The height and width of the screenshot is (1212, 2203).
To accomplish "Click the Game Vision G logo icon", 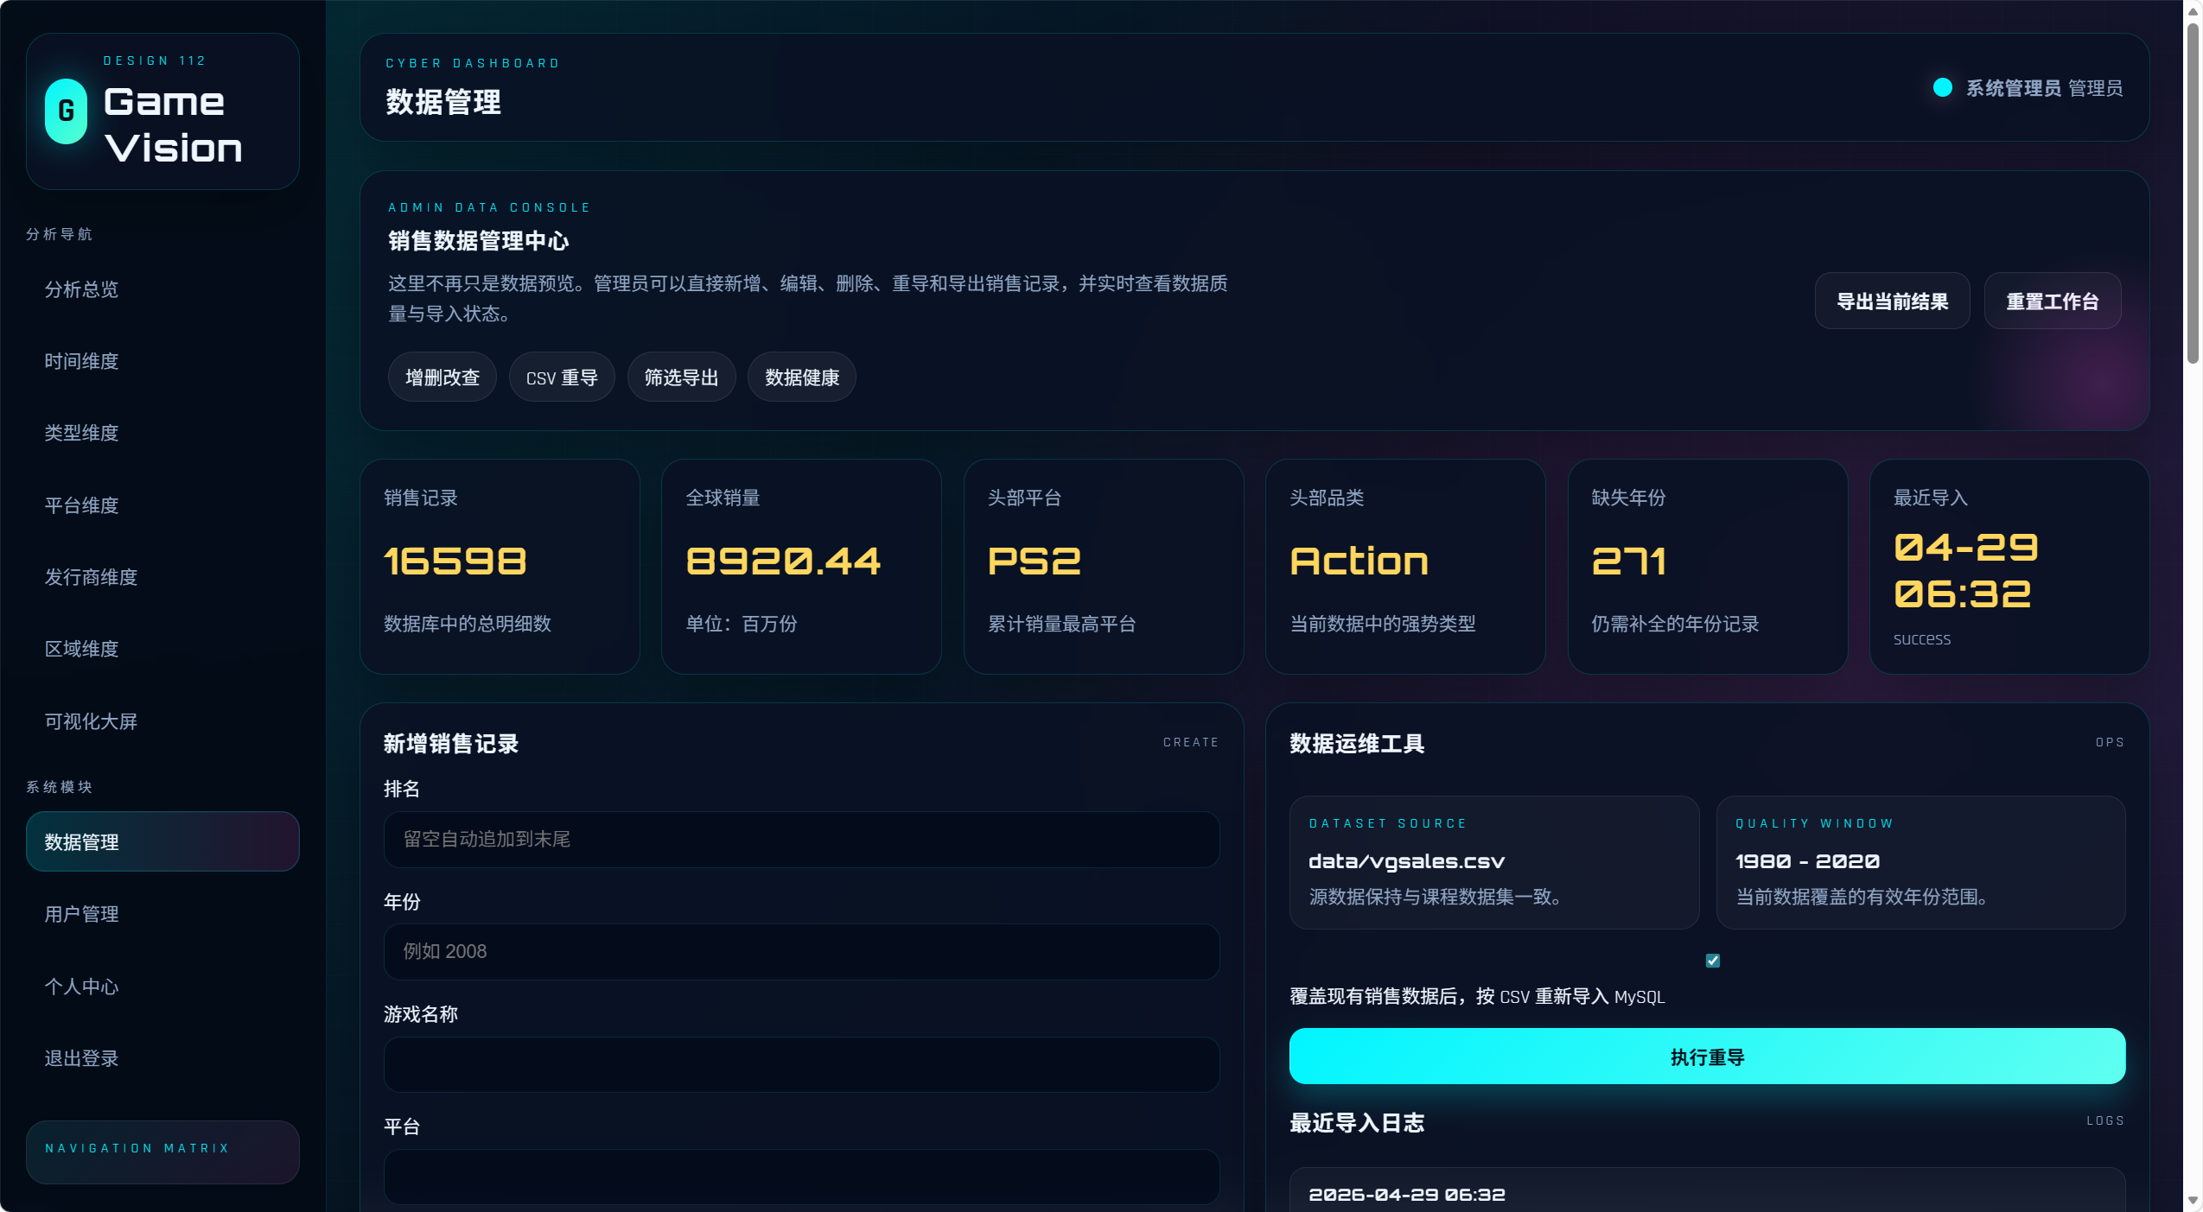I will (66, 111).
